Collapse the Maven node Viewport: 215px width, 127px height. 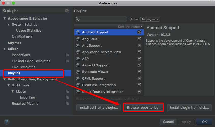13,91
